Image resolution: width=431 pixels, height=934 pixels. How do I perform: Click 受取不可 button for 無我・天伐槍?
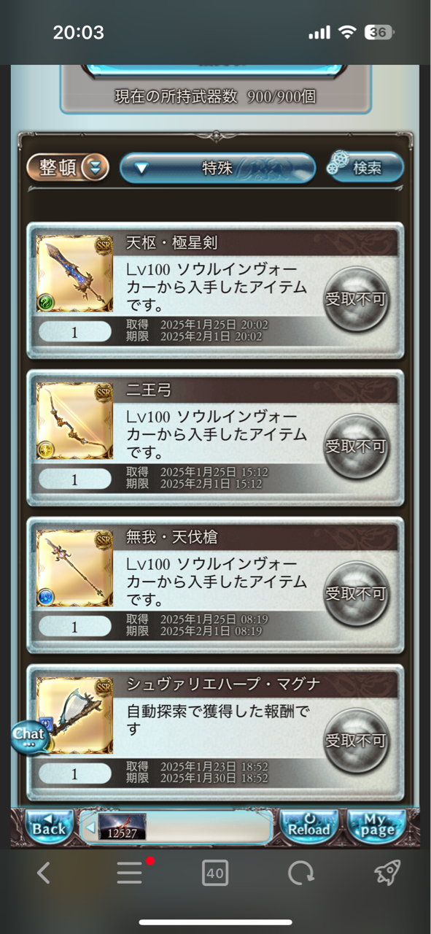(356, 594)
